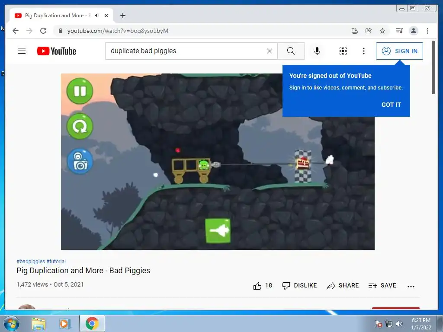Screen dimensions: 443x332
Task: Click the taskbar clock showing 6:23 PM
Action: (x=421, y=324)
